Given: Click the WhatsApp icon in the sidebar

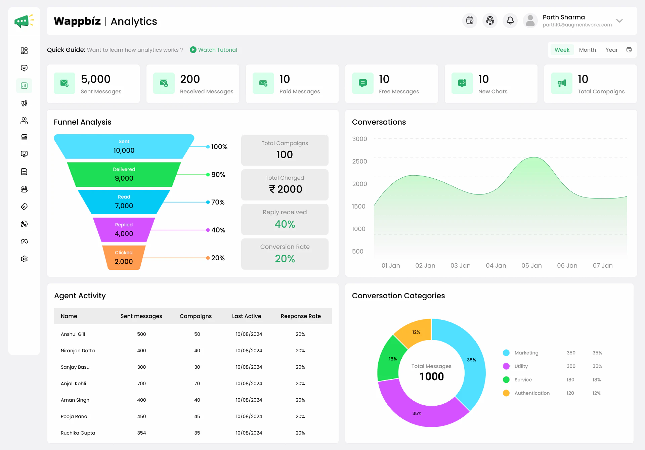Looking at the screenshot, I should [x=24, y=224].
